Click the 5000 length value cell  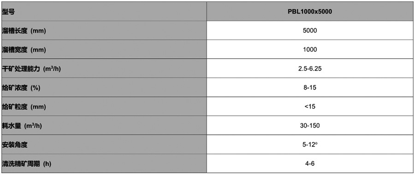tap(310, 31)
